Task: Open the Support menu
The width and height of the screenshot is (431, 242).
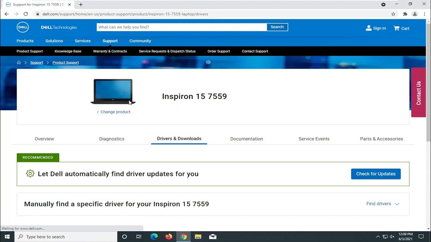Action: [x=110, y=41]
